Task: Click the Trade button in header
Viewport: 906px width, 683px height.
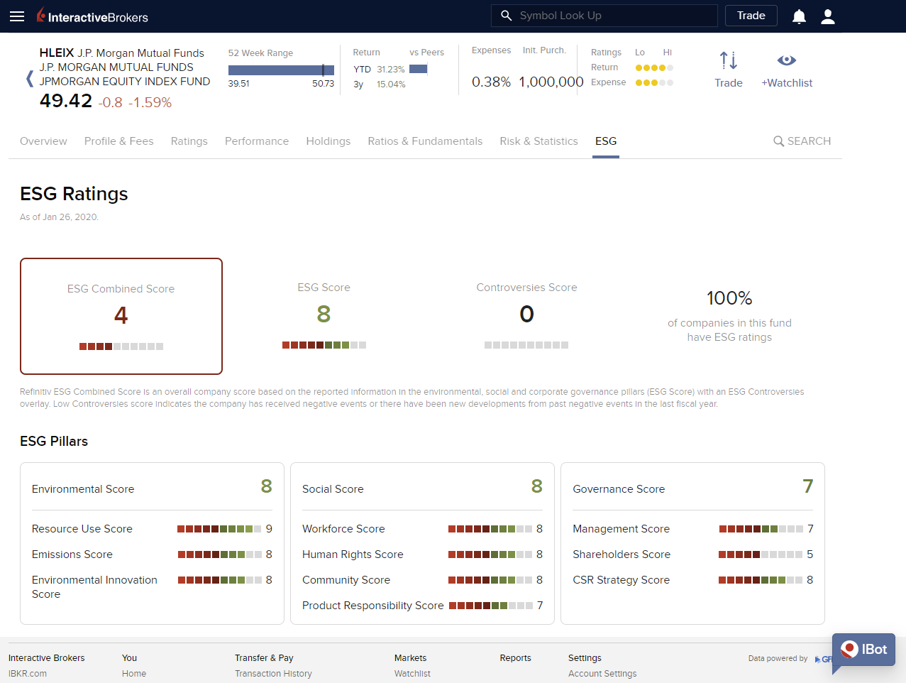Action: [x=751, y=16]
